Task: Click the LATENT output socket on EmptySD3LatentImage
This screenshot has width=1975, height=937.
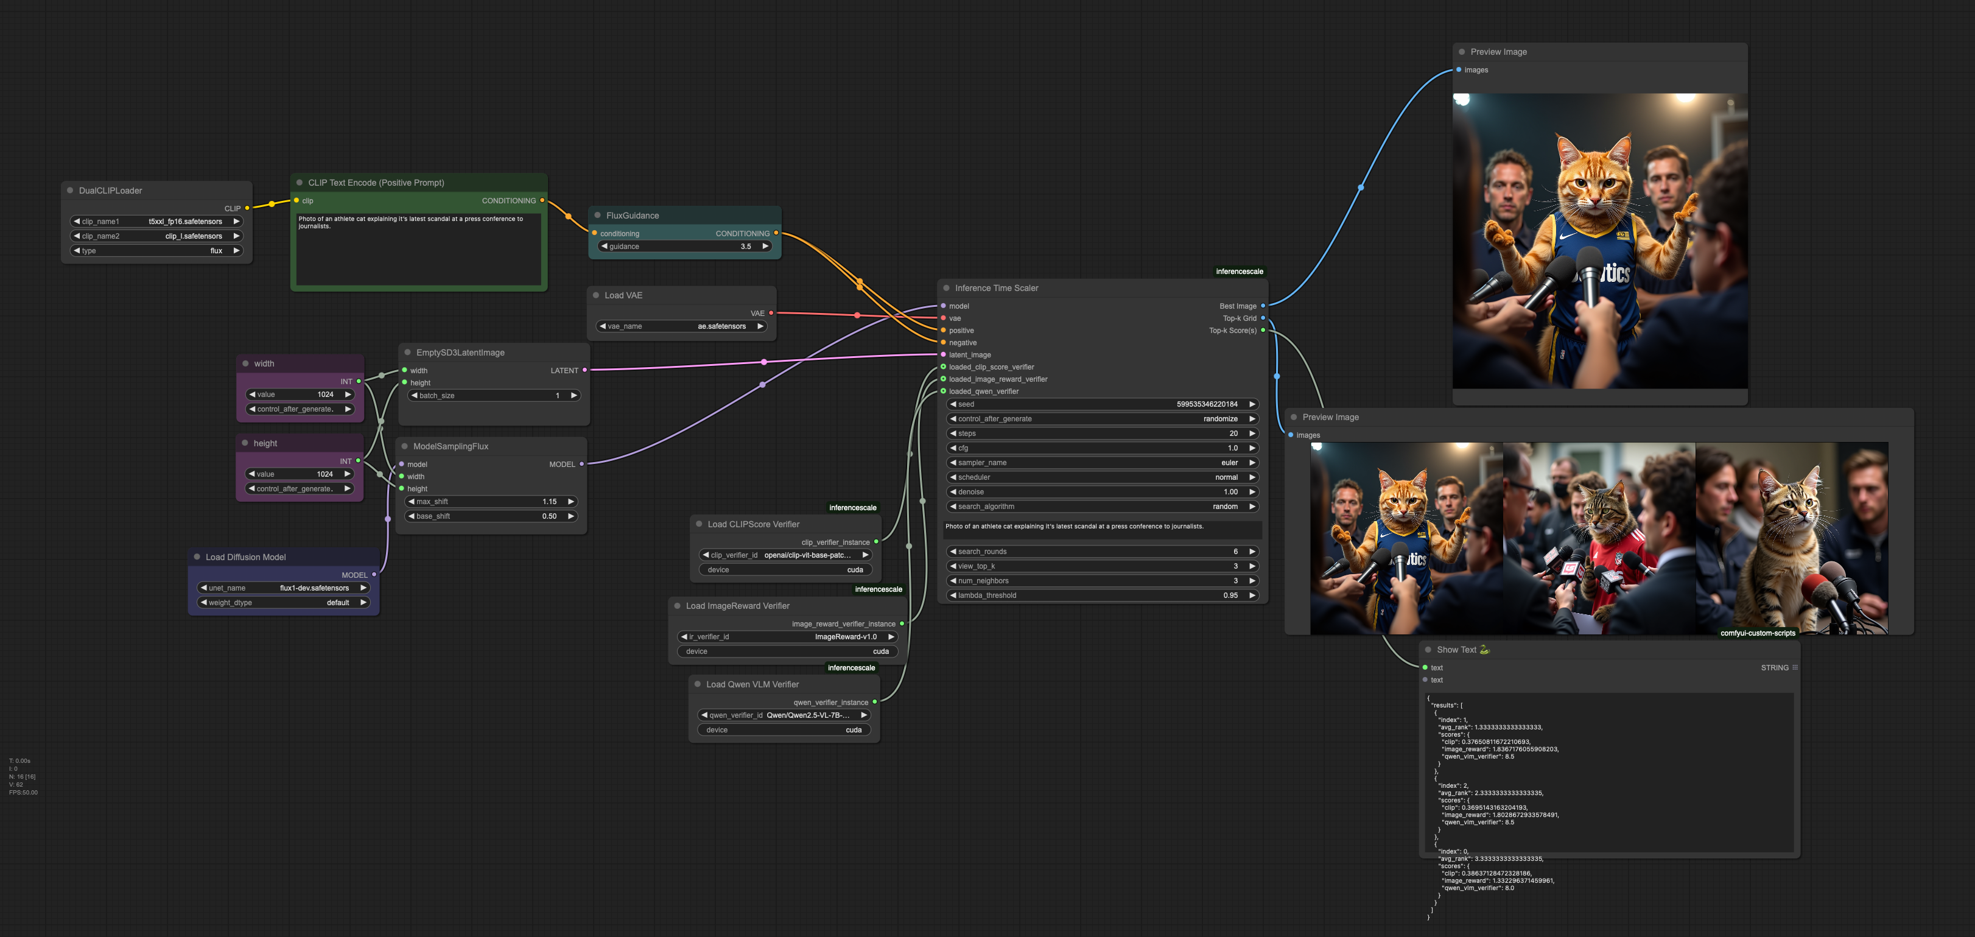Action: 584,370
